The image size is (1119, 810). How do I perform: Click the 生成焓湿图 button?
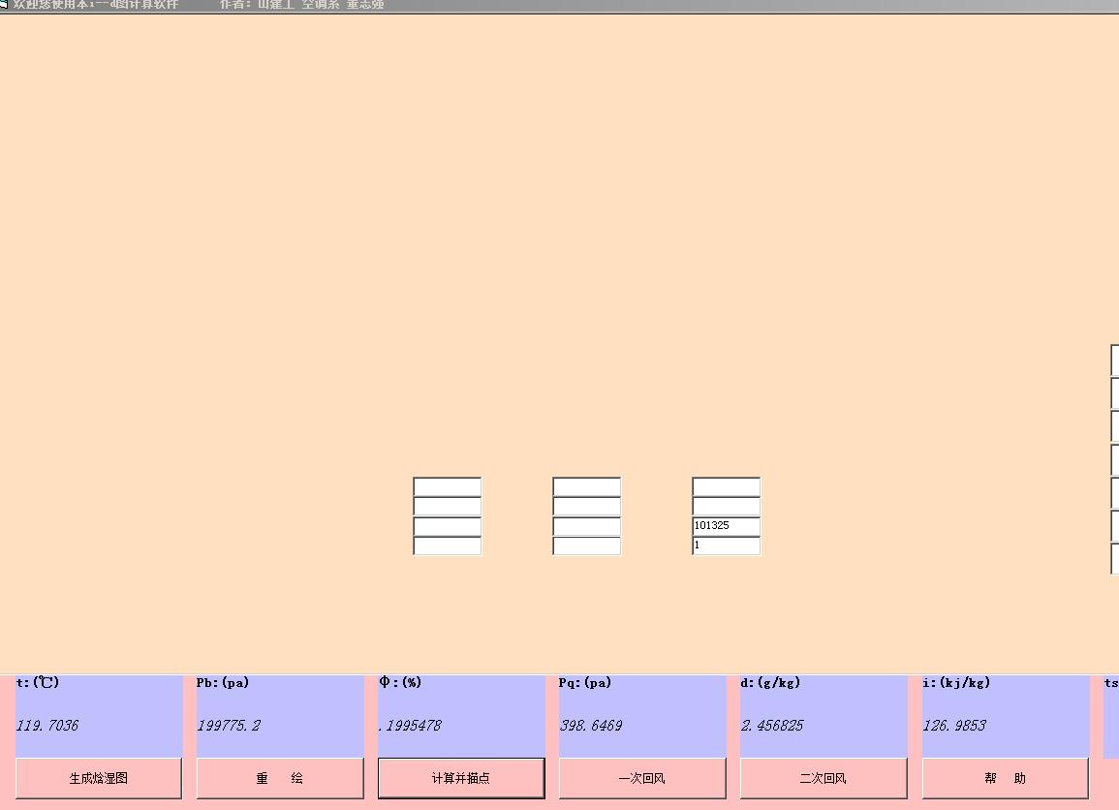tap(98, 778)
